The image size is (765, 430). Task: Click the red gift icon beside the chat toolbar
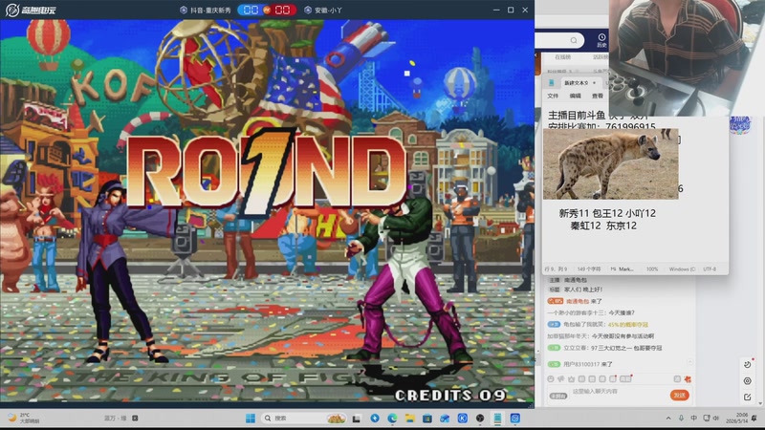(x=688, y=378)
